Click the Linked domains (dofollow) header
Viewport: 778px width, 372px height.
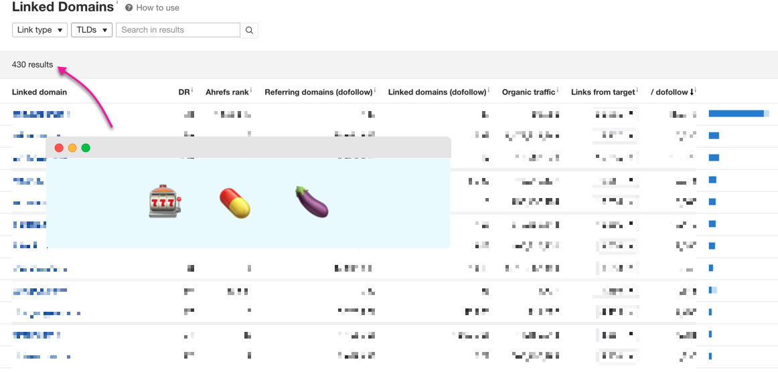click(437, 92)
